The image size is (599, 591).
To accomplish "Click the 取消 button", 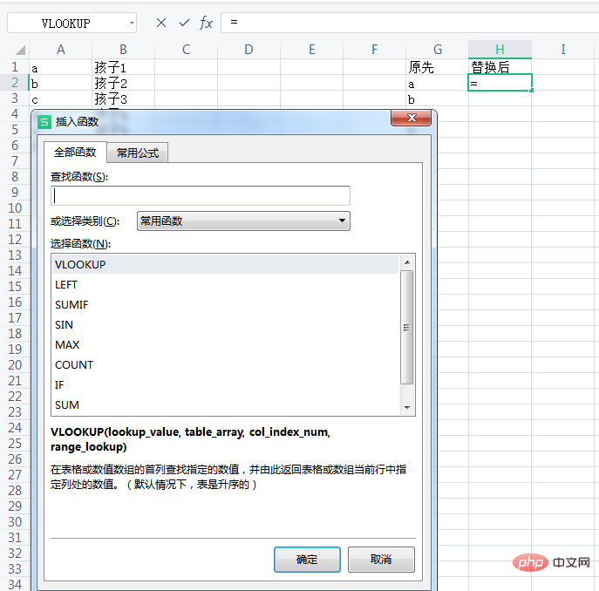I will (381, 560).
